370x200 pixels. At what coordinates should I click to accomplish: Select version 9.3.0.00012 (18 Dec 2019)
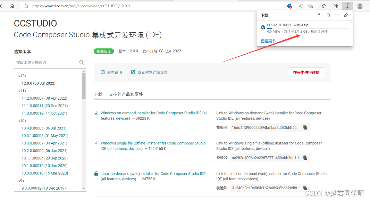[44, 188]
